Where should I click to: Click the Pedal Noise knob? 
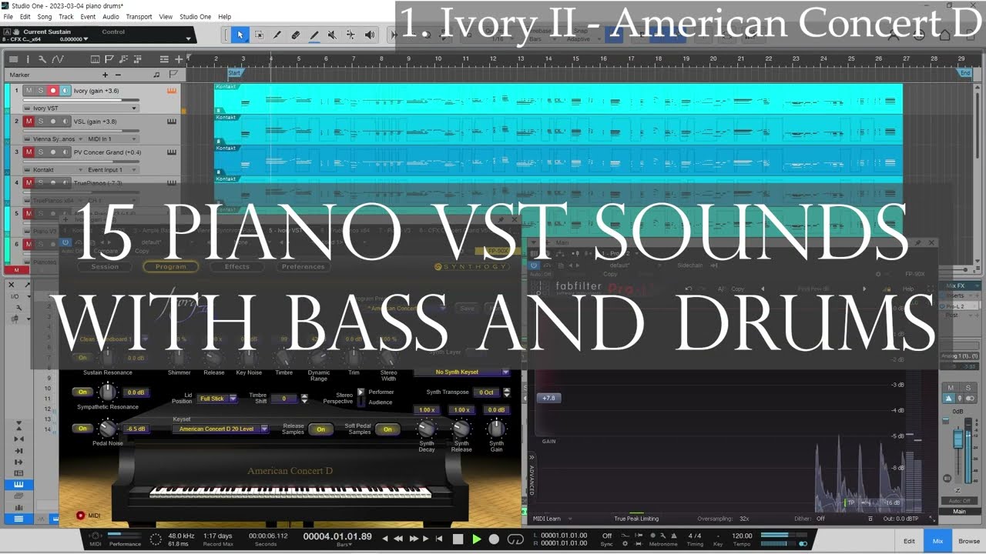tap(108, 429)
